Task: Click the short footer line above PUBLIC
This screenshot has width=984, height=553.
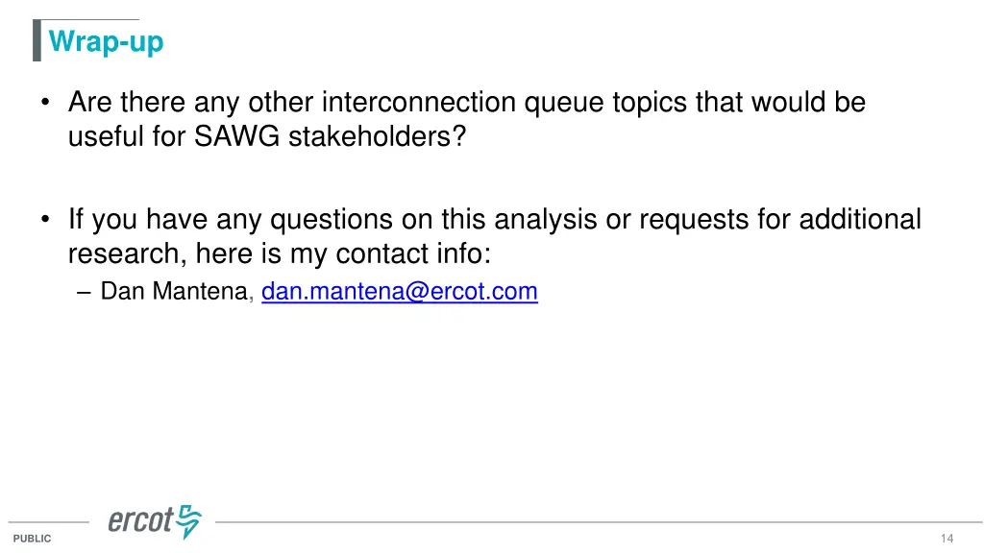Action: [48, 521]
